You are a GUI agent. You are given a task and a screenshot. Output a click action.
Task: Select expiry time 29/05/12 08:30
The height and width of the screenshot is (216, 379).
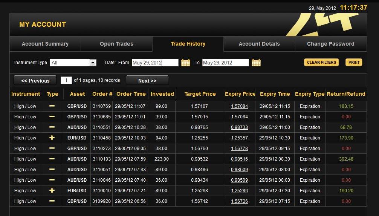click(x=275, y=159)
